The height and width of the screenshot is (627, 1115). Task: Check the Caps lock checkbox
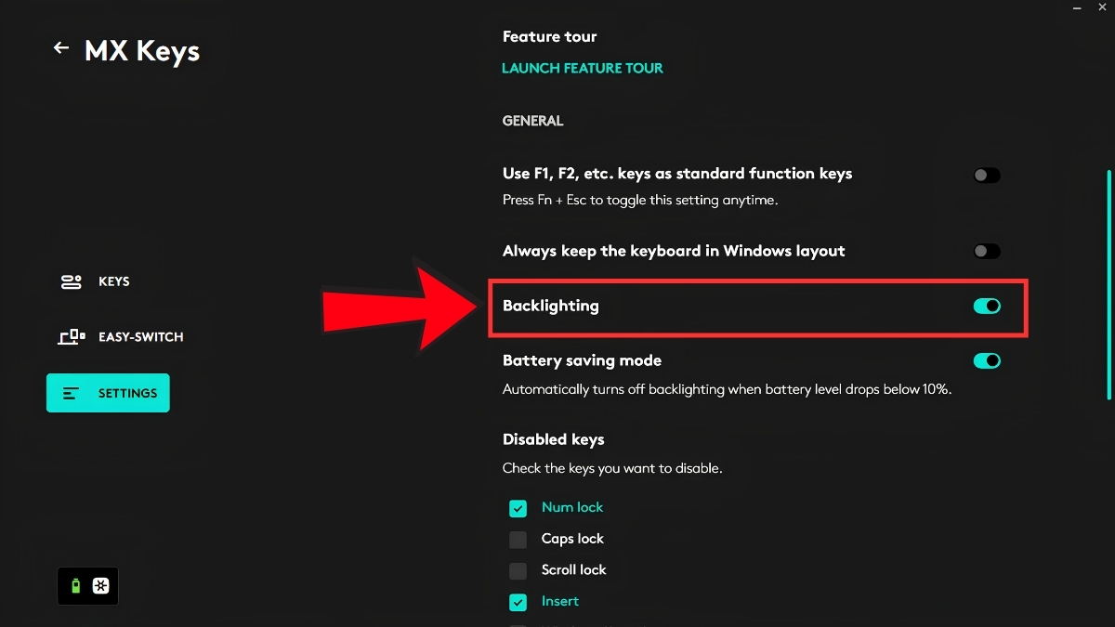click(518, 540)
